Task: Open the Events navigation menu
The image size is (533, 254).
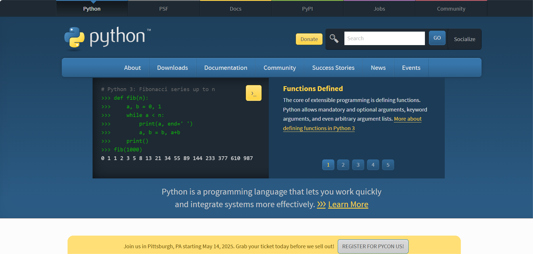Action: [x=411, y=68]
